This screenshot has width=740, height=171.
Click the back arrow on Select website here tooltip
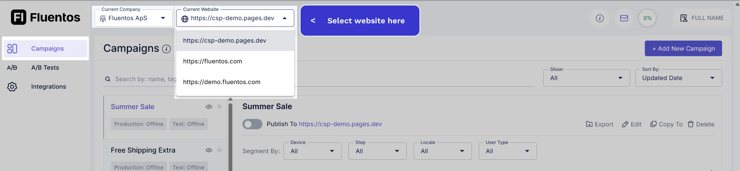point(313,21)
